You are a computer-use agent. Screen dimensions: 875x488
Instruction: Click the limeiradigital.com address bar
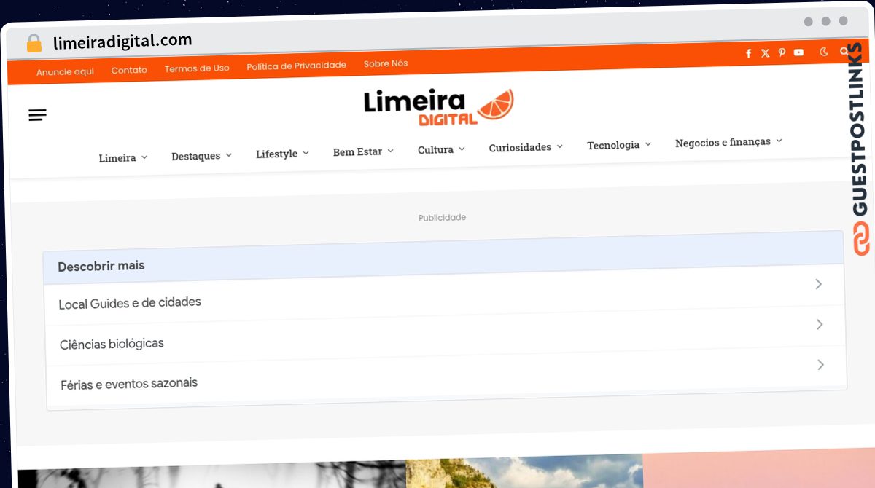pos(122,42)
